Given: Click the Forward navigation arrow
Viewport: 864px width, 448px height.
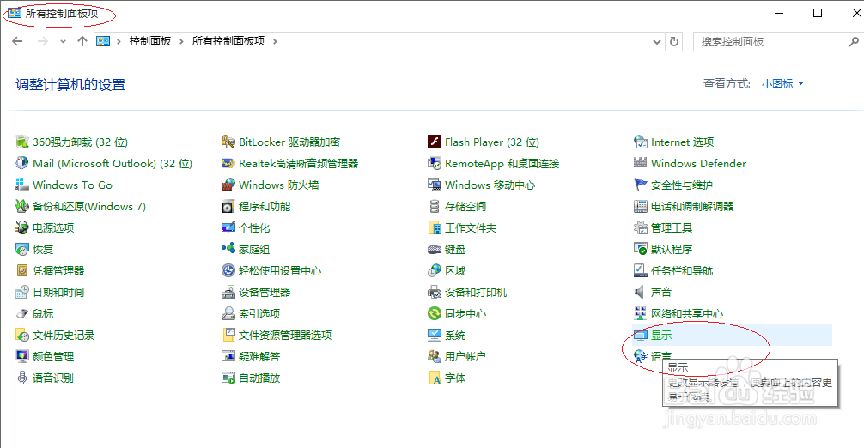Looking at the screenshot, I should [42, 41].
